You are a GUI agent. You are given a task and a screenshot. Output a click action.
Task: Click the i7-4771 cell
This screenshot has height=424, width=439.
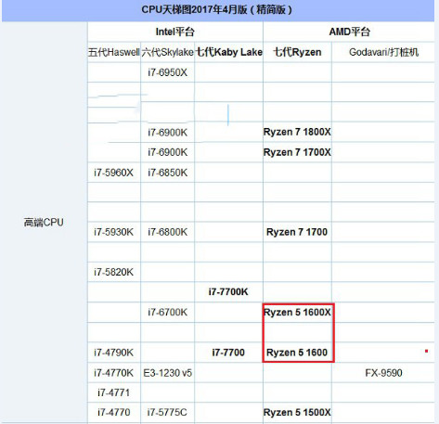pyautogui.click(x=113, y=392)
